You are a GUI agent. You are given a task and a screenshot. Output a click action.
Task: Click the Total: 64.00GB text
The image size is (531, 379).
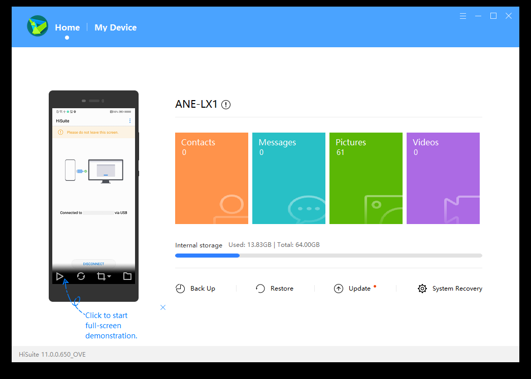pos(298,245)
